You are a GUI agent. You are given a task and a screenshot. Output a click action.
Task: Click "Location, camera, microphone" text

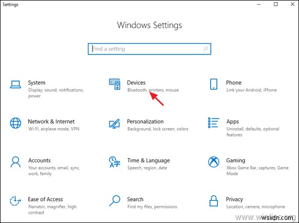(256, 207)
